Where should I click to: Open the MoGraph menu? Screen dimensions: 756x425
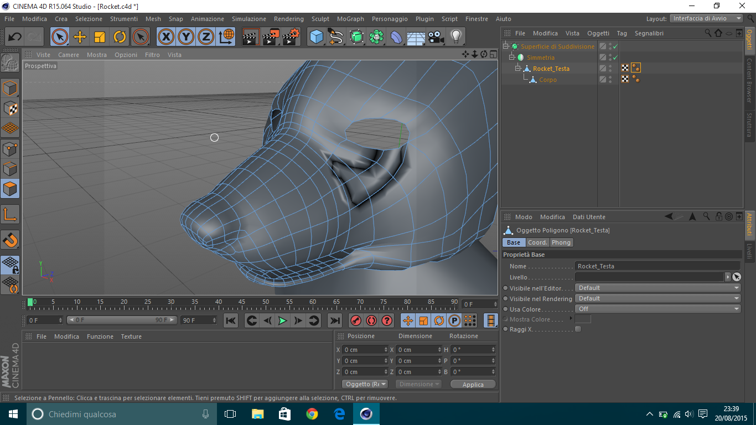click(x=350, y=19)
